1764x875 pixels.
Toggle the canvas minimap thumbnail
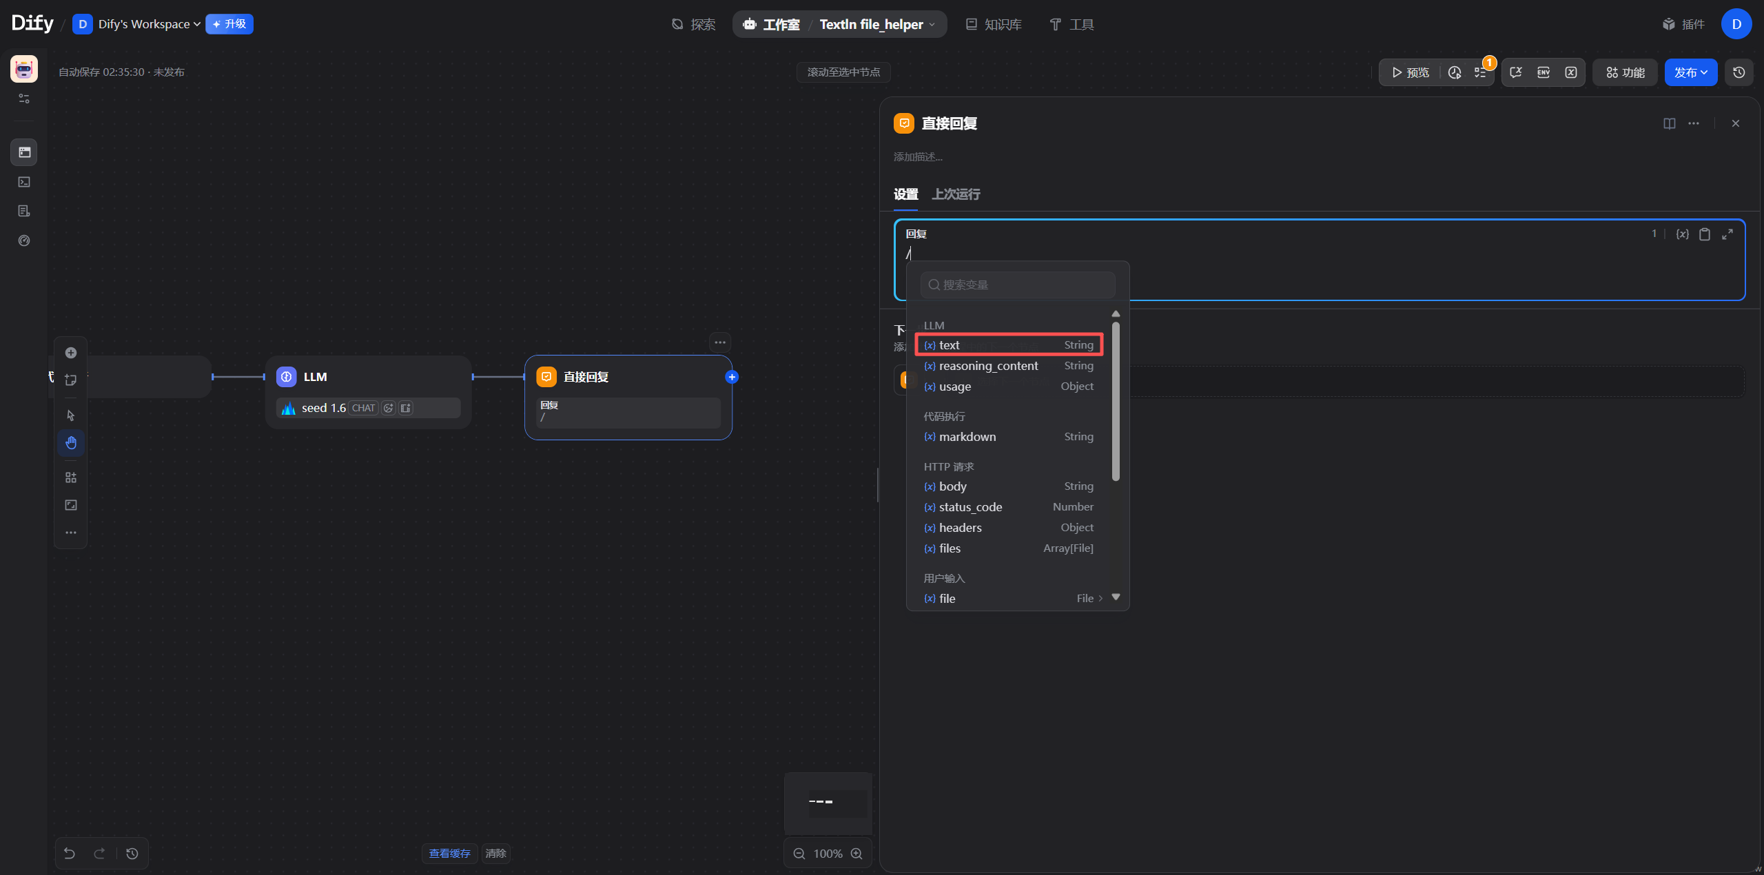(x=828, y=803)
